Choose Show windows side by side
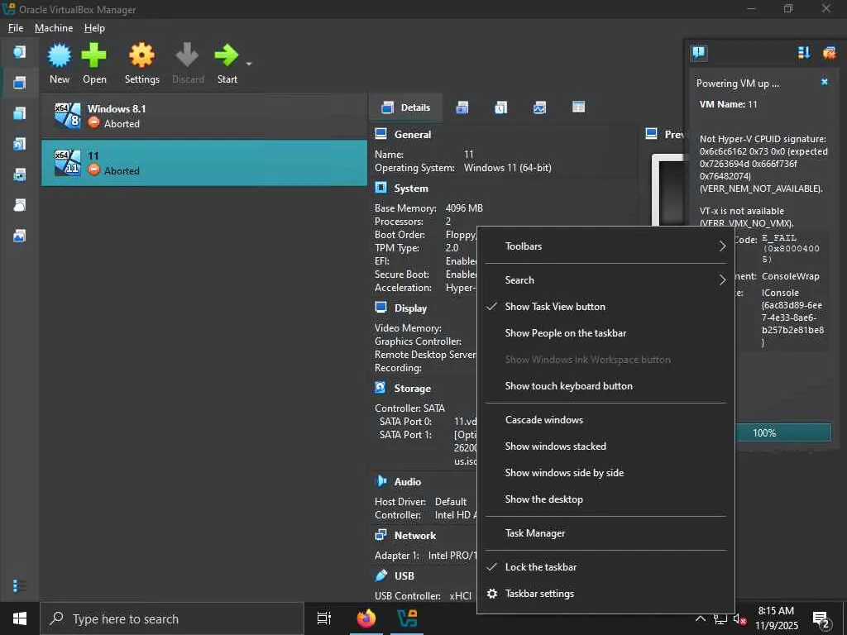This screenshot has width=847, height=635. 605,473
